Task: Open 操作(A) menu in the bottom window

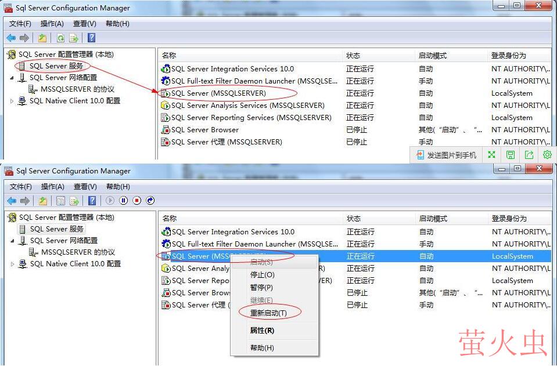Action: 53,187
